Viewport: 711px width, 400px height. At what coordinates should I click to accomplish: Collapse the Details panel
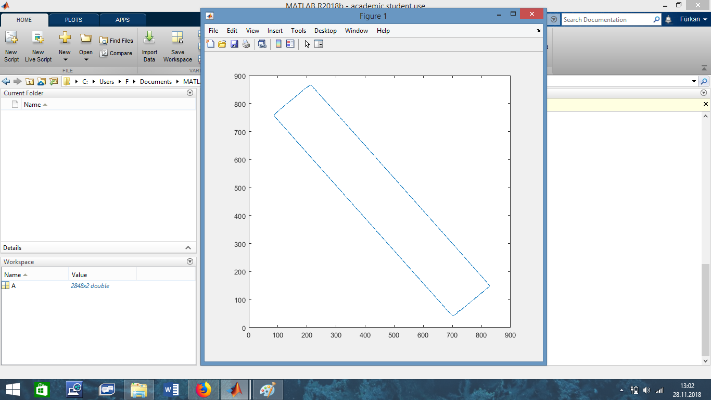[188, 248]
